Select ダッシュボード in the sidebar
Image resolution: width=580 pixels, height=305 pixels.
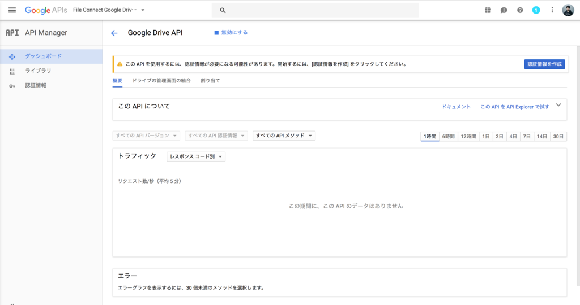(x=51, y=56)
